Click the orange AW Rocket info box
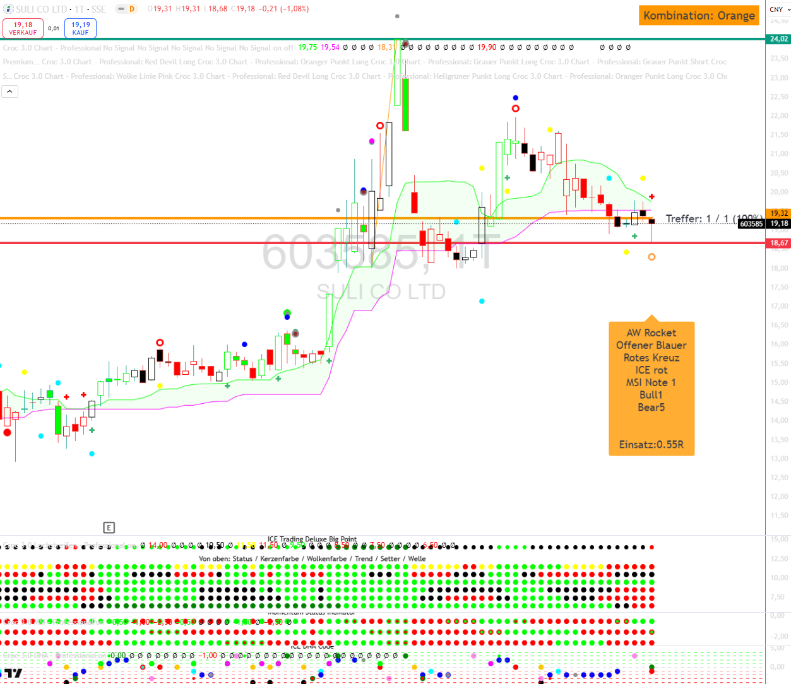Screen dimensions: 791x684 [651, 388]
